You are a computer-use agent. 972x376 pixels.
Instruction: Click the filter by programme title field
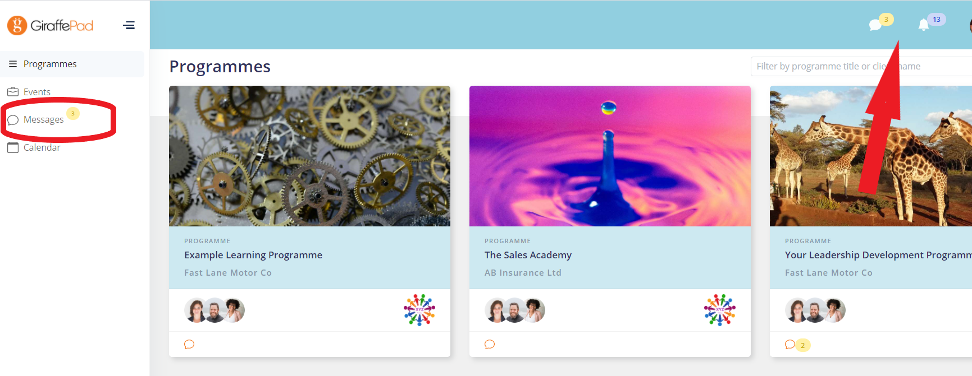click(861, 66)
